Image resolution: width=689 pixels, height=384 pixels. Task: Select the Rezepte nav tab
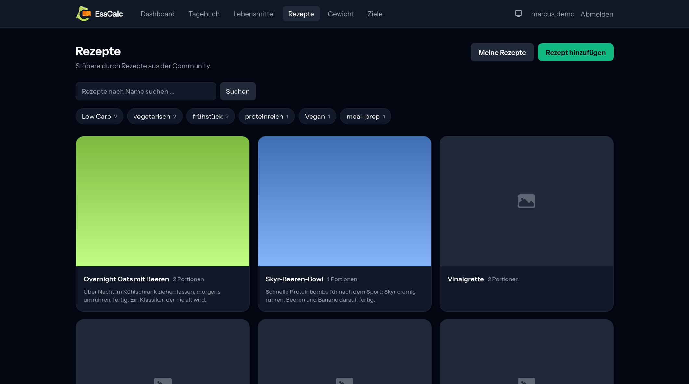tap(301, 14)
